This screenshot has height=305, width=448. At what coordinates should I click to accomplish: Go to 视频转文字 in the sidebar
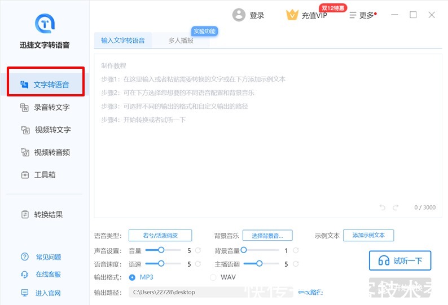(46, 130)
